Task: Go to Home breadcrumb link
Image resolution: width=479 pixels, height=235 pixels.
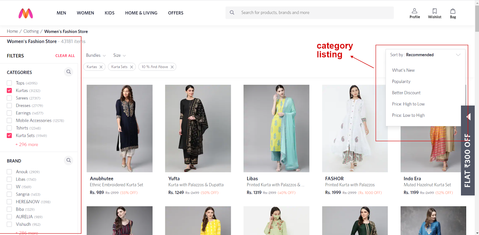Action: [x=12, y=31]
